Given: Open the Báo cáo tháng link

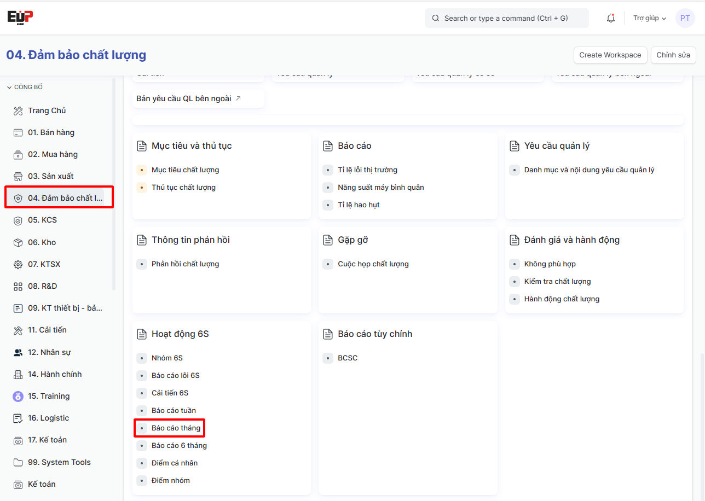Looking at the screenshot, I should tap(176, 428).
